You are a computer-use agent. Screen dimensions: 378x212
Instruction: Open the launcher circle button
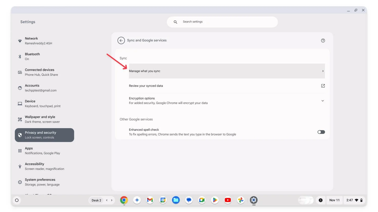pyautogui.click(x=17, y=200)
